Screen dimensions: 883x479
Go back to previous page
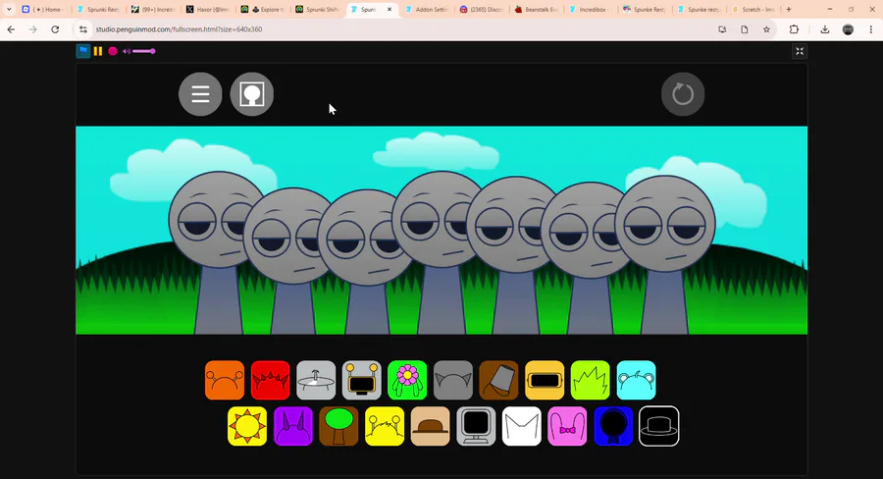(x=11, y=29)
